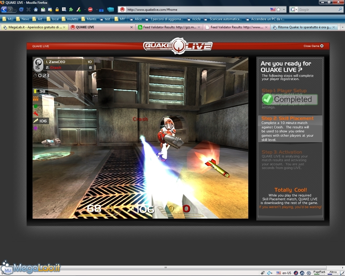Open the MY bookmarks folder
This screenshot has height=276, width=345.
(x=119, y=19)
